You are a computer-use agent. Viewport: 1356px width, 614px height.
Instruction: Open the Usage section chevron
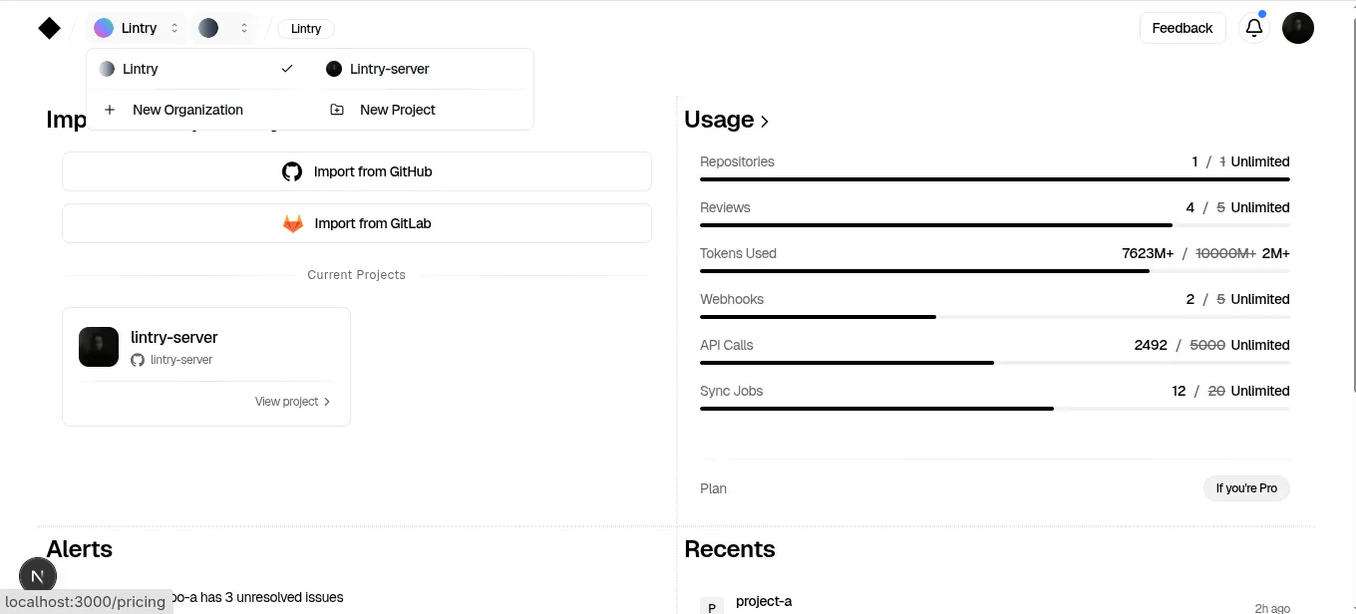pyautogui.click(x=765, y=122)
